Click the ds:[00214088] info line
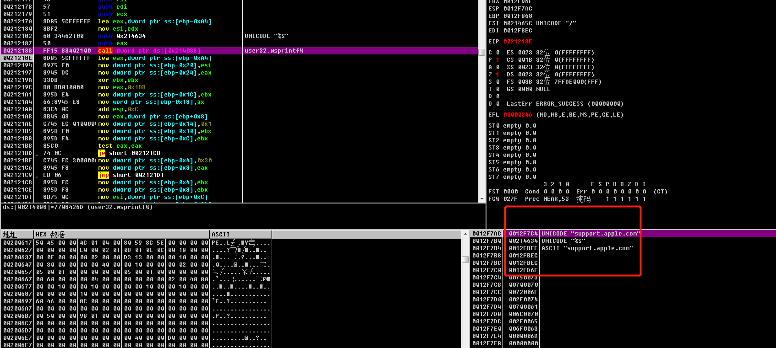The image size is (776, 348). (78, 207)
